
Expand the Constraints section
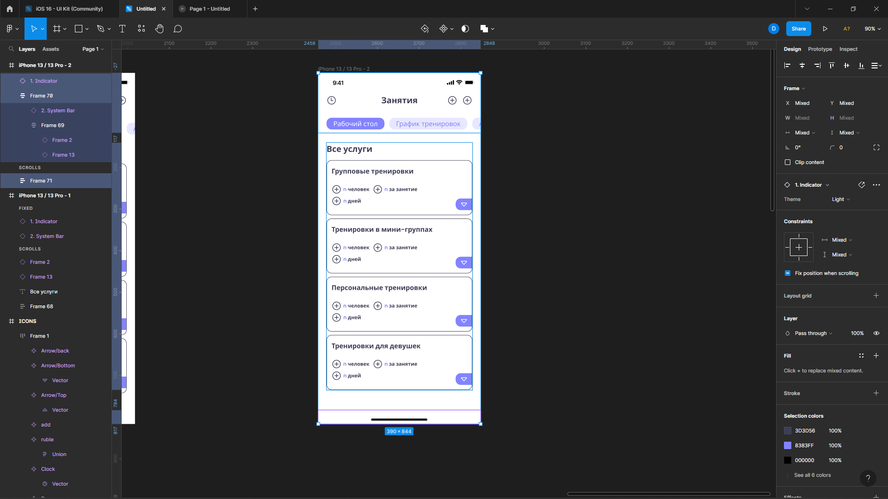tap(798, 221)
